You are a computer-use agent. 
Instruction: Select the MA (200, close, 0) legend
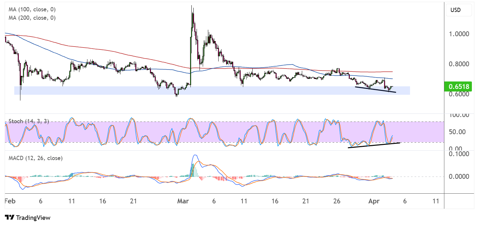[32, 18]
